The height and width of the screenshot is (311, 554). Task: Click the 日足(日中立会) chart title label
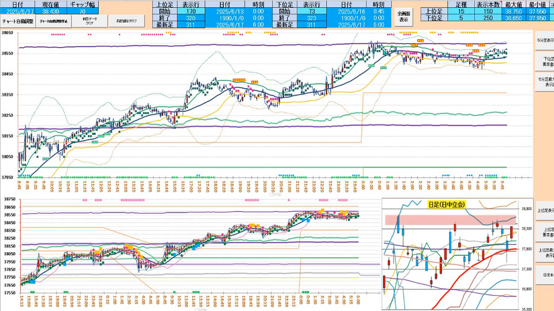447,204
